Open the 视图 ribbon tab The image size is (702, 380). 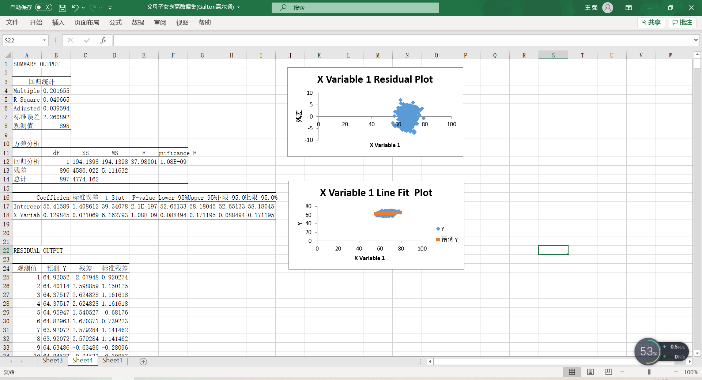click(182, 23)
